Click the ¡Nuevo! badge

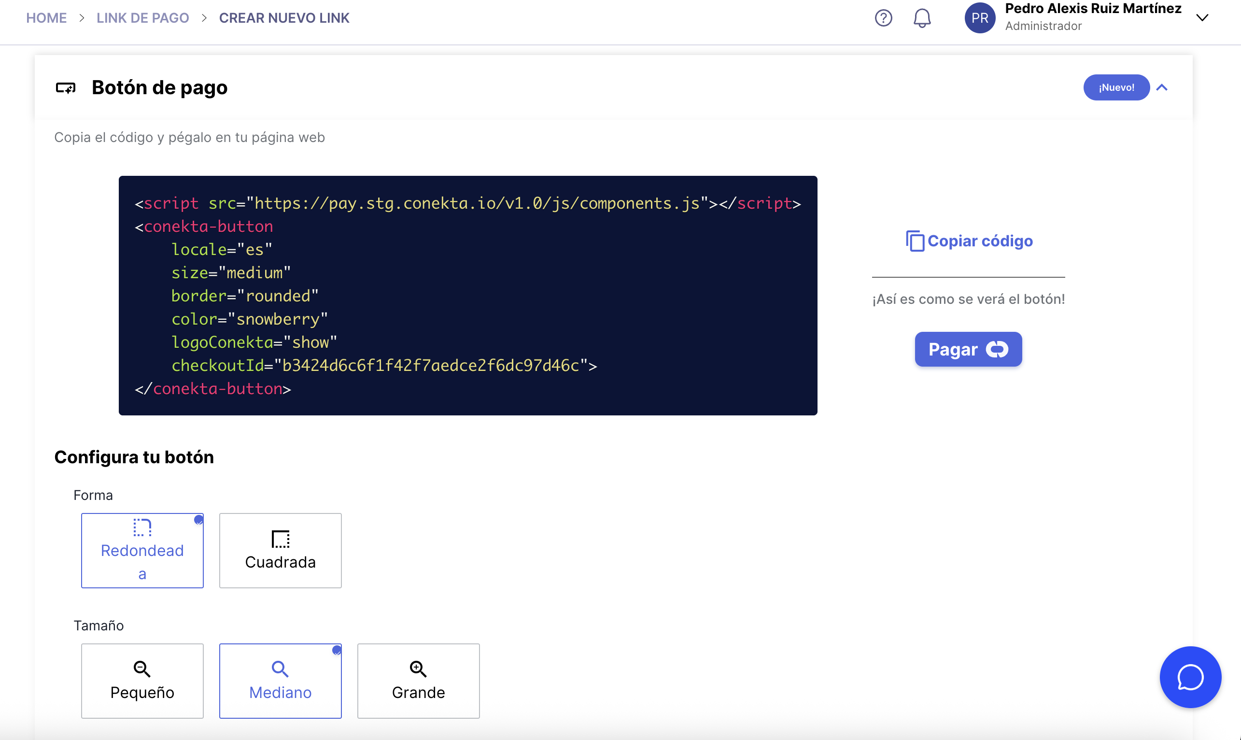[1116, 87]
